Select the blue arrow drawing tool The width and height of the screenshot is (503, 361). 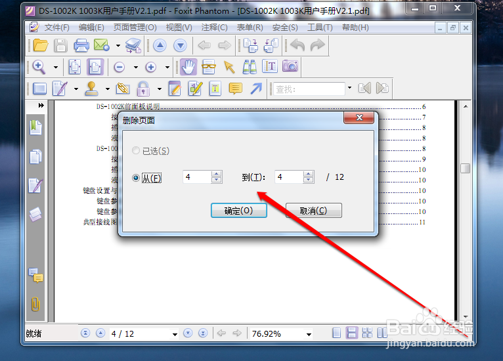coord(256,89)
